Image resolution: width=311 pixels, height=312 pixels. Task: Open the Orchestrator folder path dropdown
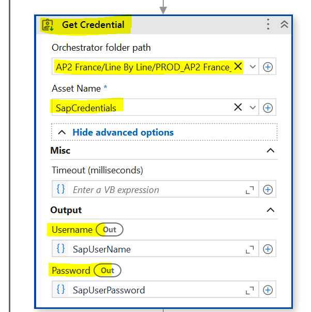[253, 67]
